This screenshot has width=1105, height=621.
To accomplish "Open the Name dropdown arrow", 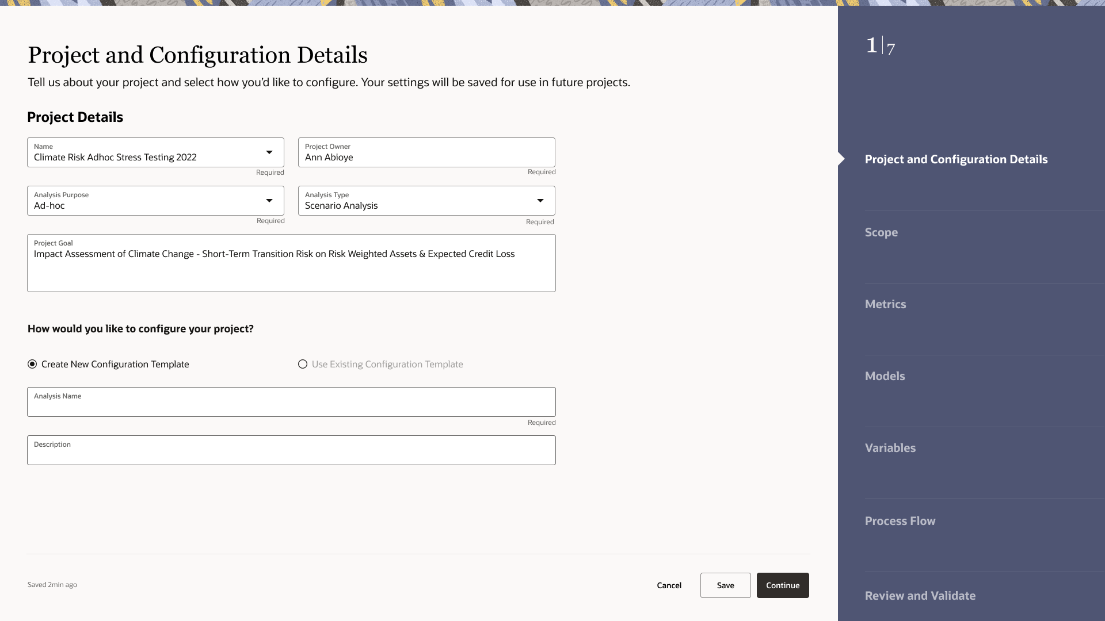I will coord(269,152).
